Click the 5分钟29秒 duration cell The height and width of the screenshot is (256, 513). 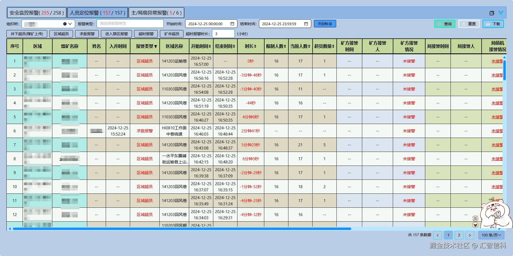coord(251,145)
